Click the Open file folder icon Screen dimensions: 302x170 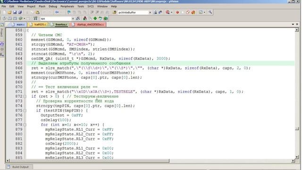(x=9, y=12)
